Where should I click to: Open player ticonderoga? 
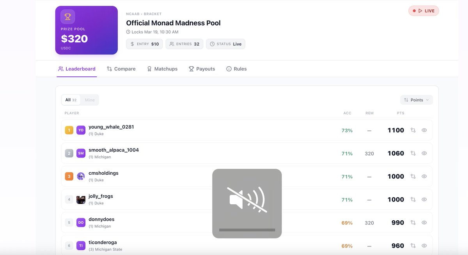click(x=103, y=242)
